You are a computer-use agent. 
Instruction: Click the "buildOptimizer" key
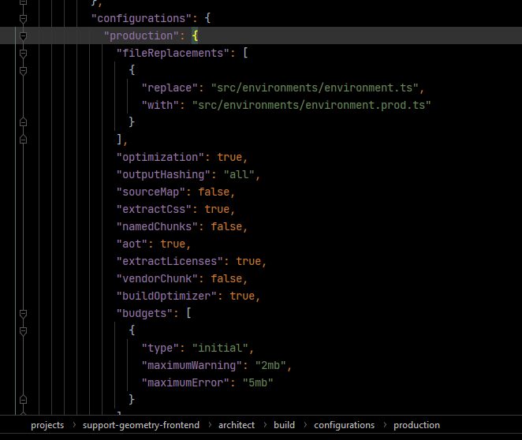click(166, 296)
